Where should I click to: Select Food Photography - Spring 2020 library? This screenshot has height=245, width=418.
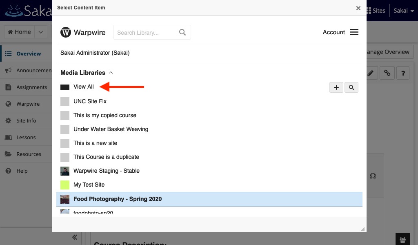tap(209, 199)
